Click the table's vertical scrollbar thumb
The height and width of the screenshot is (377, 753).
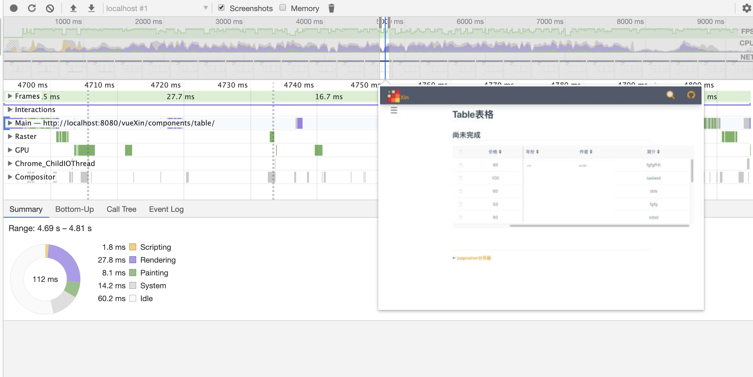point(692,171)
